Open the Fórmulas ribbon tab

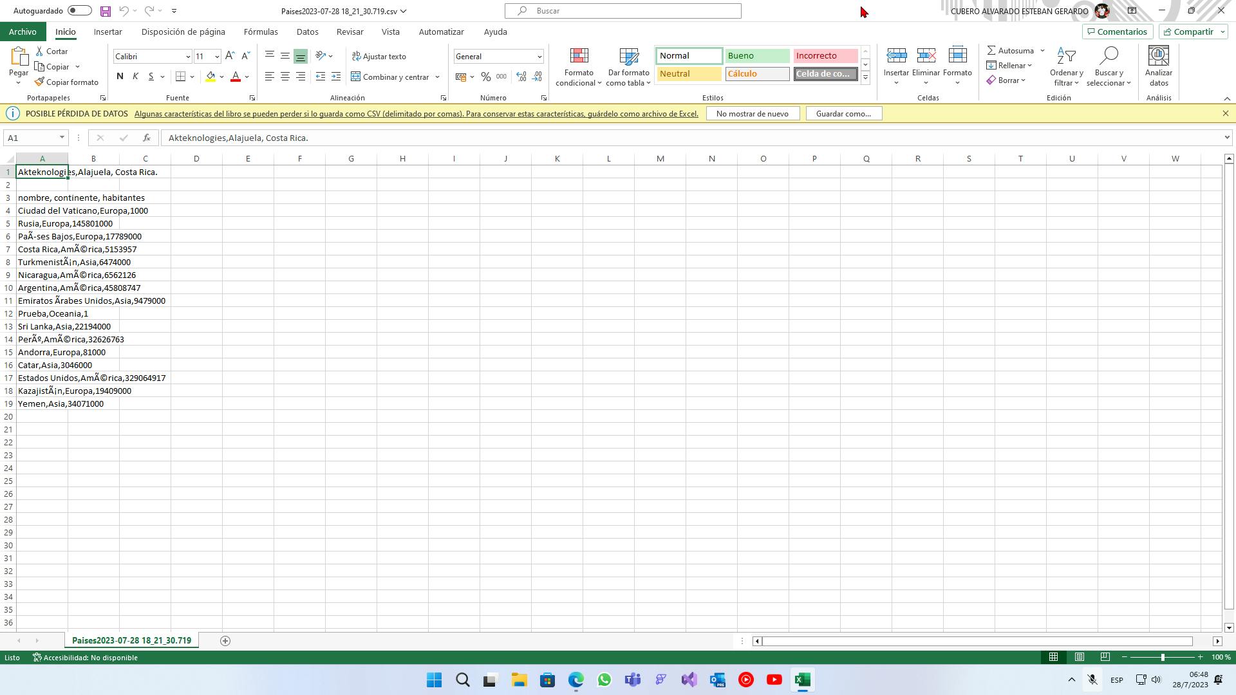click(x=261, y=32)
